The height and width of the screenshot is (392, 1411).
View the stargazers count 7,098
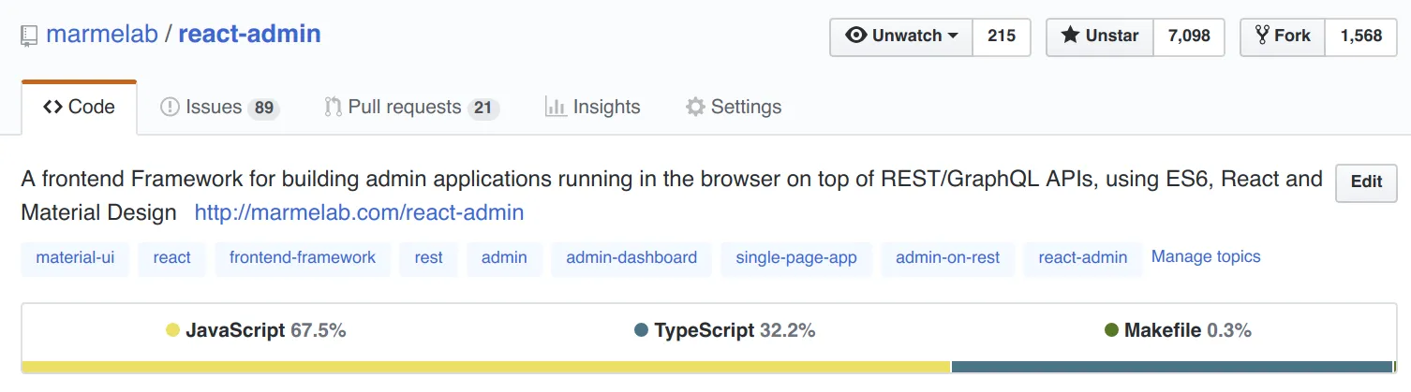click(x=1189, y=36)
